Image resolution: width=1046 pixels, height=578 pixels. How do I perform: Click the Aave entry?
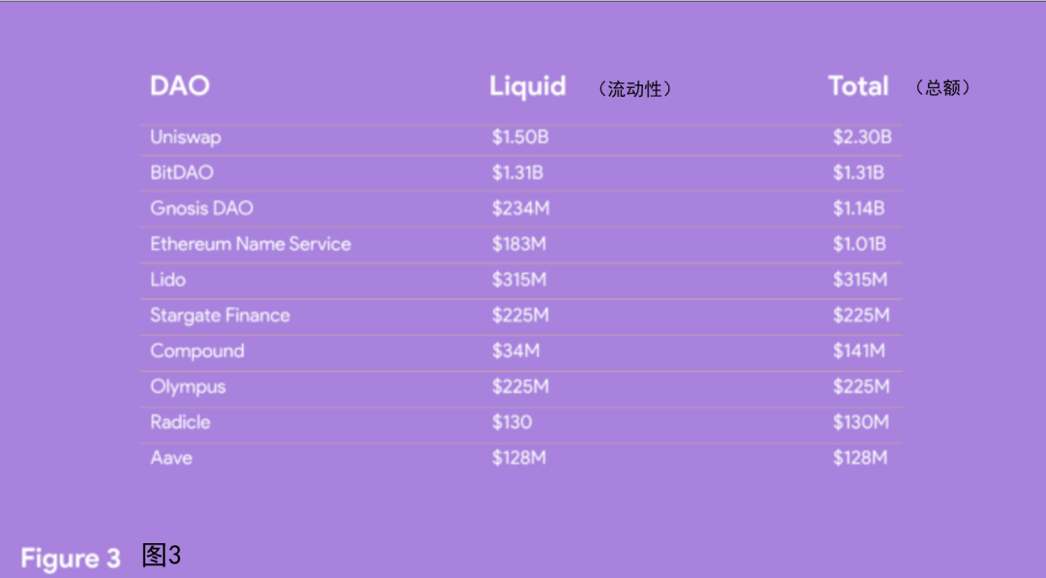[x=170, y=458]
